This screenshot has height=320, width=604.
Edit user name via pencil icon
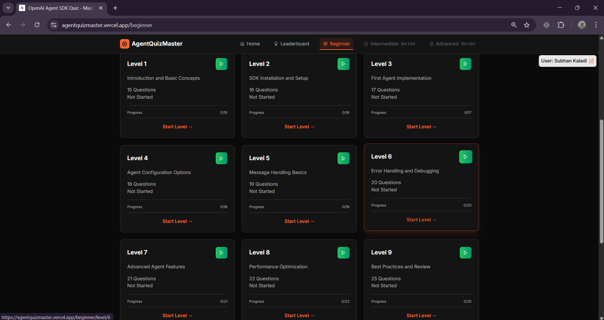pos(591,61)
